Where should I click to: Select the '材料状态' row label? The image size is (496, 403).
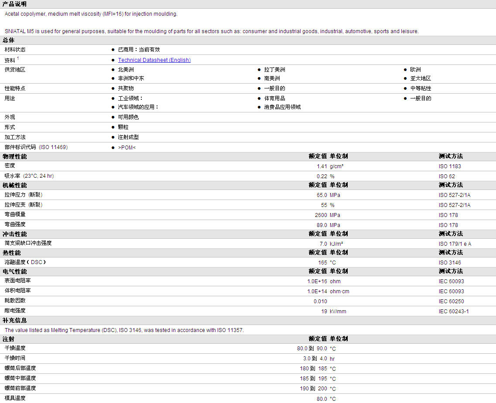(x=15, y=50)
